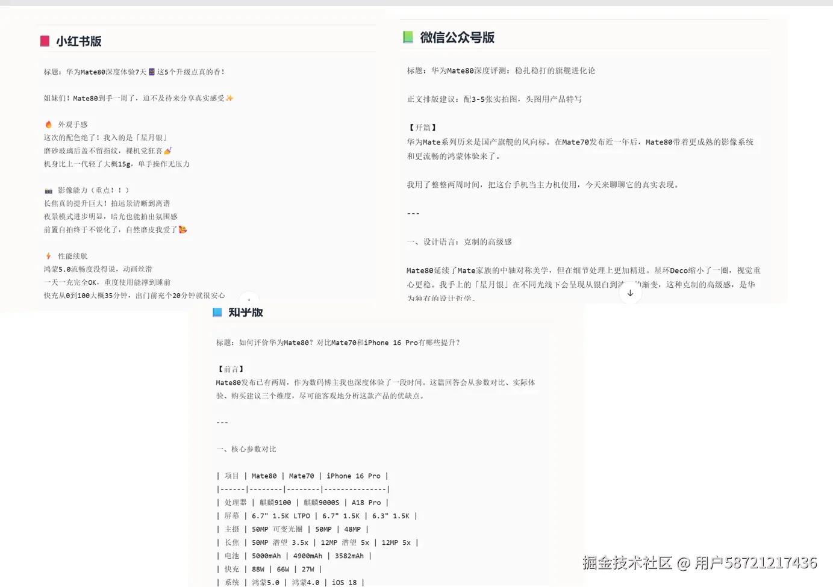The width and height of the screenshot is (833, 587).
Task: Click the scroll-down arrow in the 微信公众号版 panel
Action: (x=630, y=293)
